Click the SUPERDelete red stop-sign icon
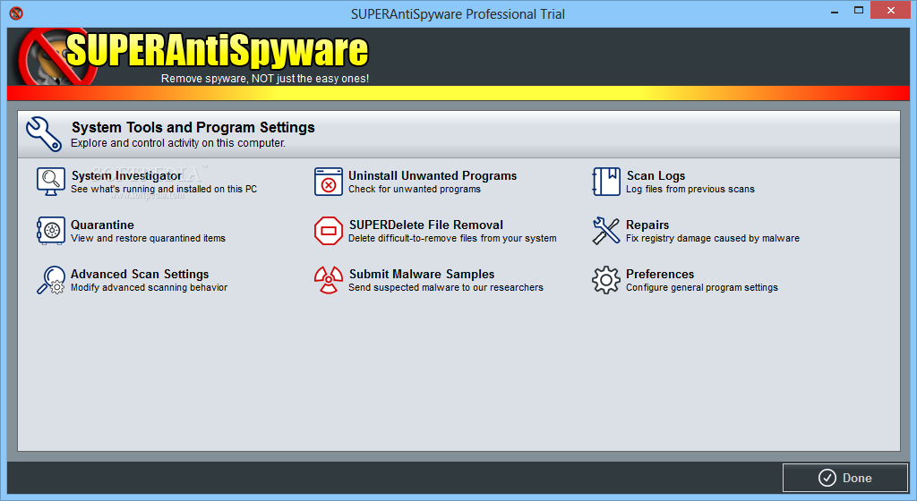The width and height of the screenshot is (917, 501). (x=328, y=231)
